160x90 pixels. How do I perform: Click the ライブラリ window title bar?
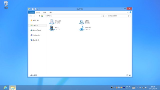tap(79, 9)
